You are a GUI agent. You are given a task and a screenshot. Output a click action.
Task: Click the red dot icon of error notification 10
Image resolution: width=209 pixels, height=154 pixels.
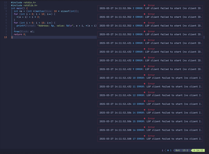(x=145, y=75)
